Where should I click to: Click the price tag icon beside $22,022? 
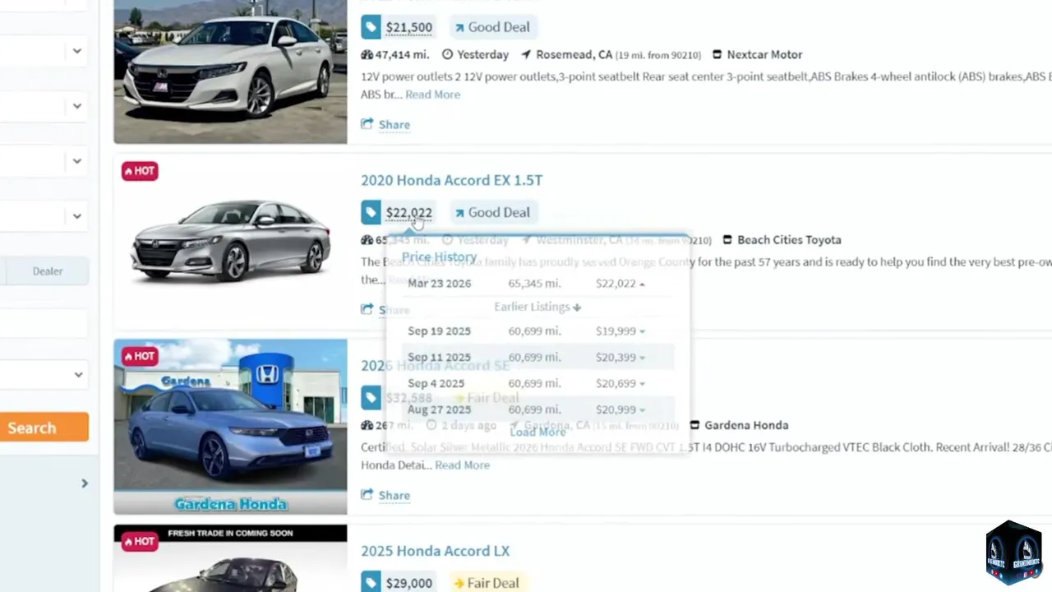tap(371, 212)
